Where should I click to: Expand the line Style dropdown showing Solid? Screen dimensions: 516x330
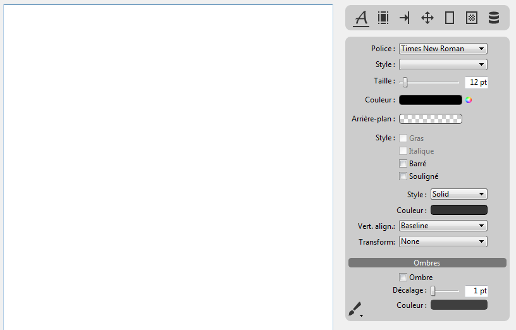click(458, 194)
